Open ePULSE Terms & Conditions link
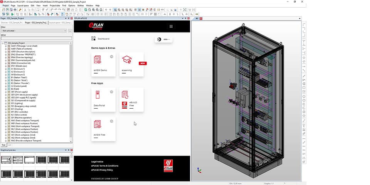370x185 pixels. [x=105, y=165]
